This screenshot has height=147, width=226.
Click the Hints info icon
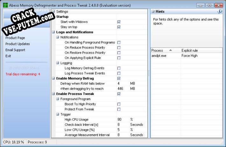point(220,11)
